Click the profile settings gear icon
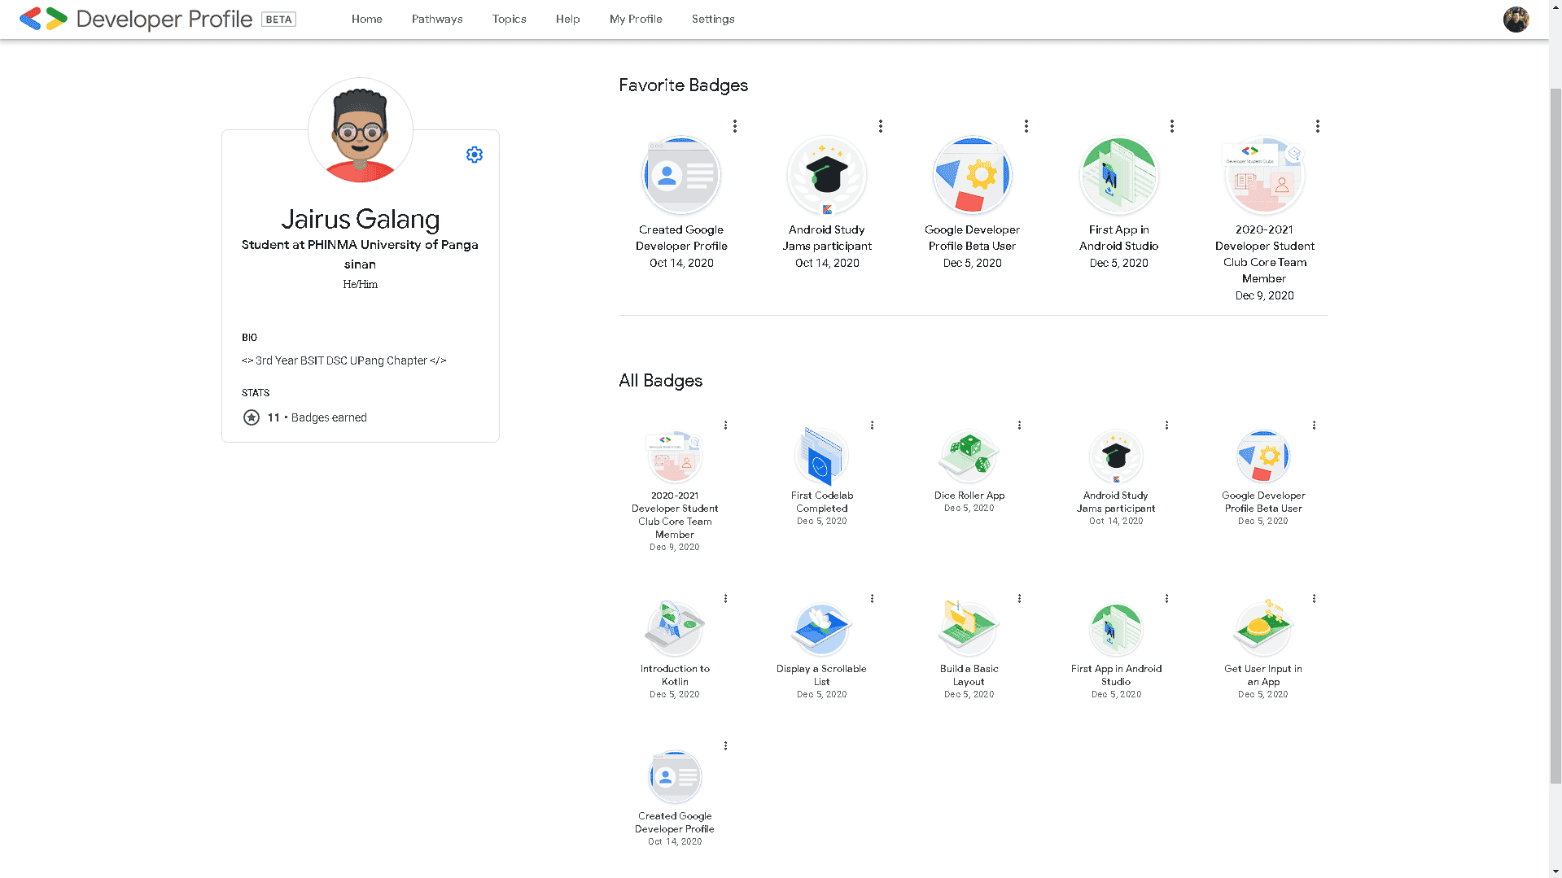 click(x=475, y=155)
